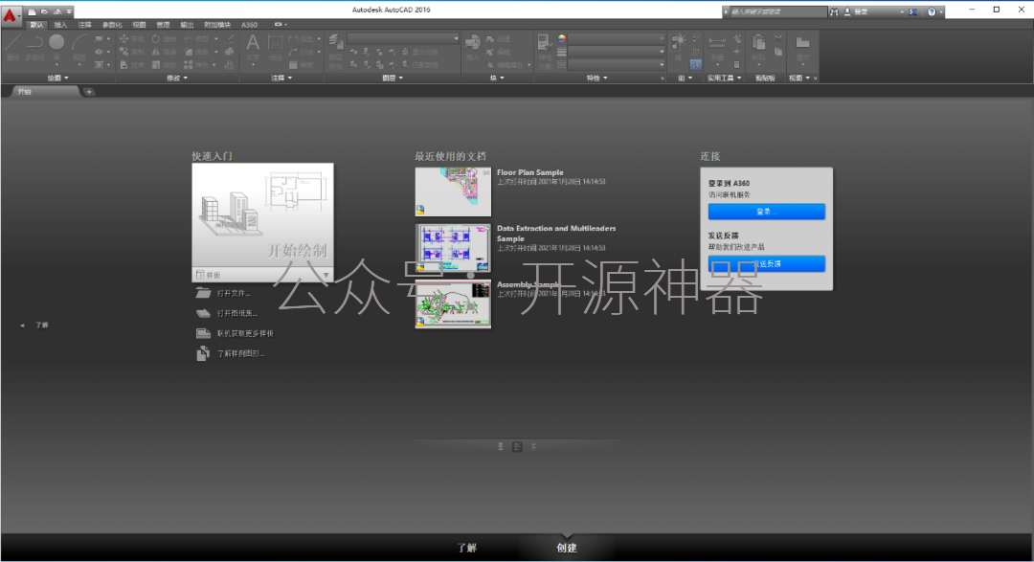Viewport: 1034px width, 562px height.
Task: Click the Move (移动) tool icon
Action: pos(124,39)
